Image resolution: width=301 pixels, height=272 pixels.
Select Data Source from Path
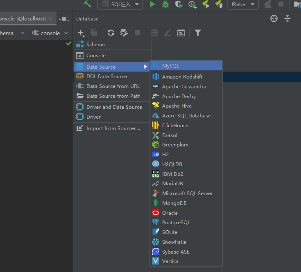click(x=112, y=96)
